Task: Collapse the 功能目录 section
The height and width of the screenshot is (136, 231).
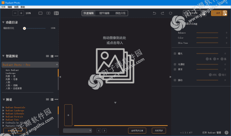Action: coord(3,22)
